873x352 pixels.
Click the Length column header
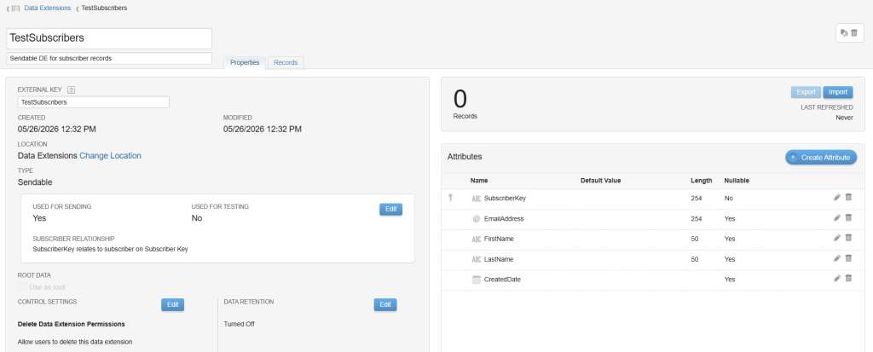pos(702,181)
